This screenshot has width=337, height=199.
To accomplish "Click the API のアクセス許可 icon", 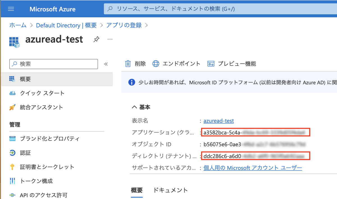I will (x=12, y=195).
